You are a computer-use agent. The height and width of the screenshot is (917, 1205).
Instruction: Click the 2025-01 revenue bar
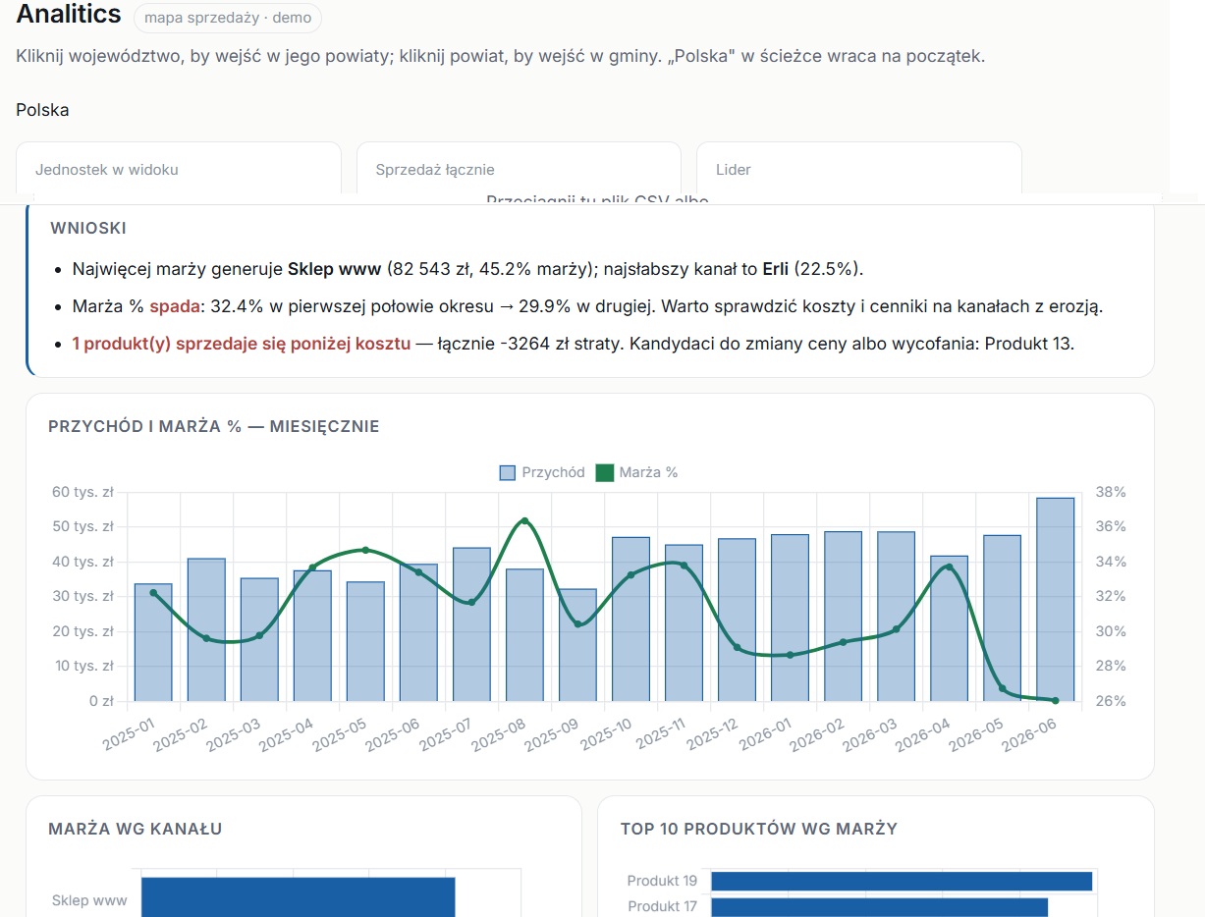click(153, 642)
